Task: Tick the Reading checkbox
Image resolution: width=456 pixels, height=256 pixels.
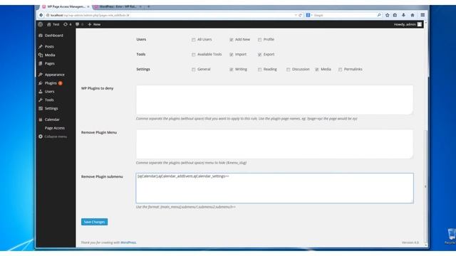Action: coord(259,70)
